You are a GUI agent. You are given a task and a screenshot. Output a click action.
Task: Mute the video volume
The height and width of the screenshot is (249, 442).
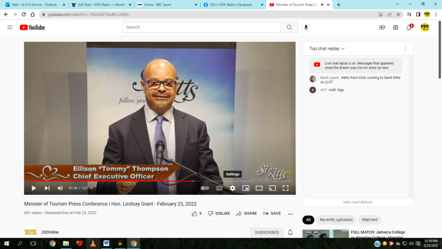point(60,188)
